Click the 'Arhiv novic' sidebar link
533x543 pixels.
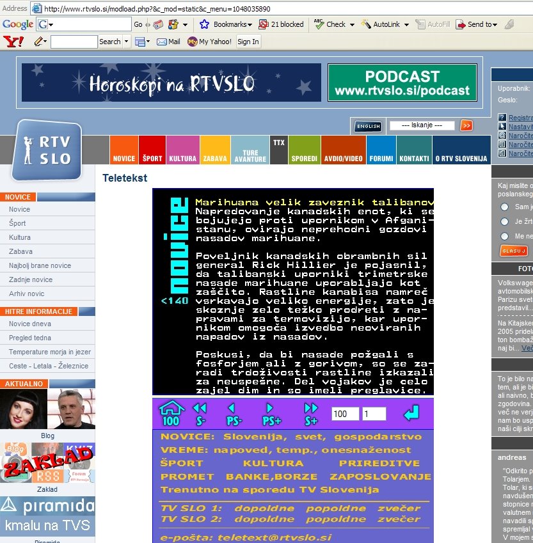point(27,294)
